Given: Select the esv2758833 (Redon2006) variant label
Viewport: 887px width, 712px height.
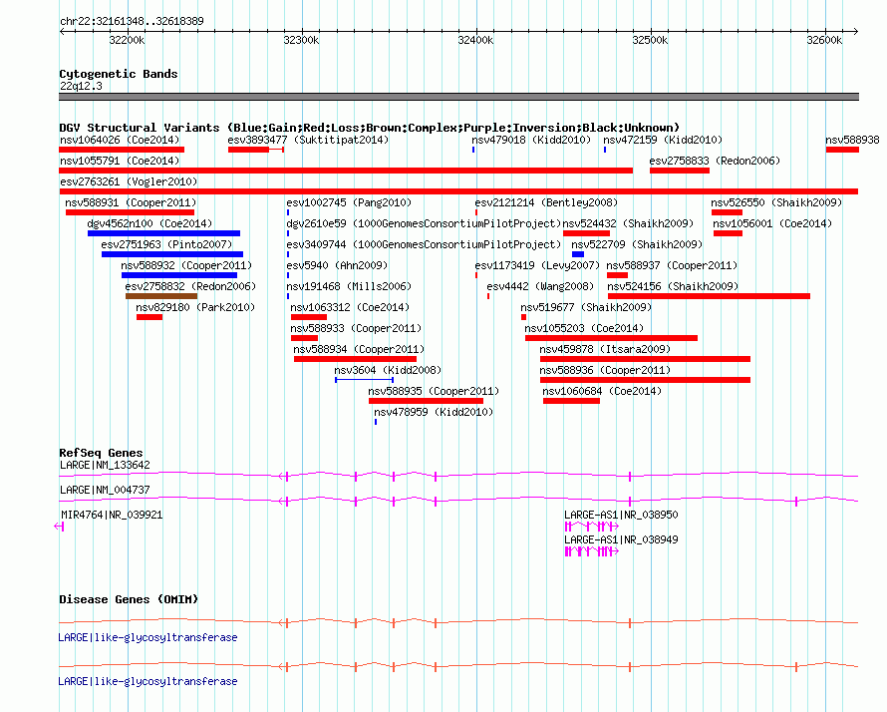Looking at the screenshot, I should coord(715,161).
